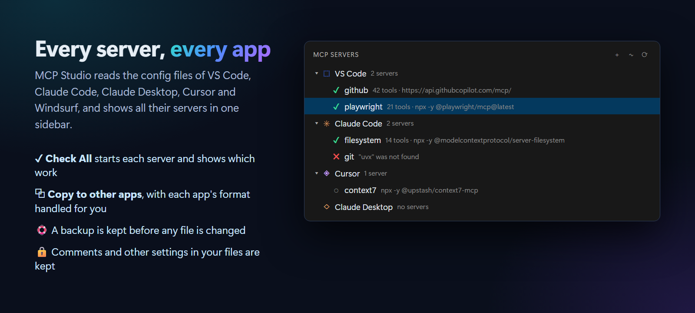Click the "uvx" was not found error text
Viewport: 695px width, 313px height.
pos(389,157)
